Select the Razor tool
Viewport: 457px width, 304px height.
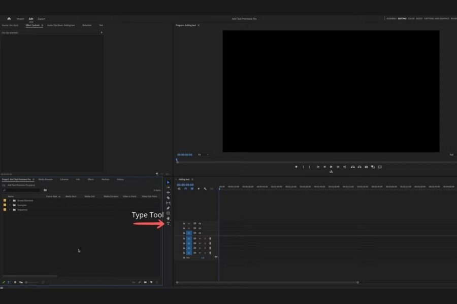(168, 198)
